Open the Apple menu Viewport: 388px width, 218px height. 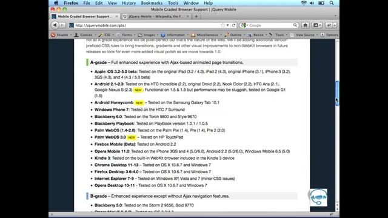point(56,3)
